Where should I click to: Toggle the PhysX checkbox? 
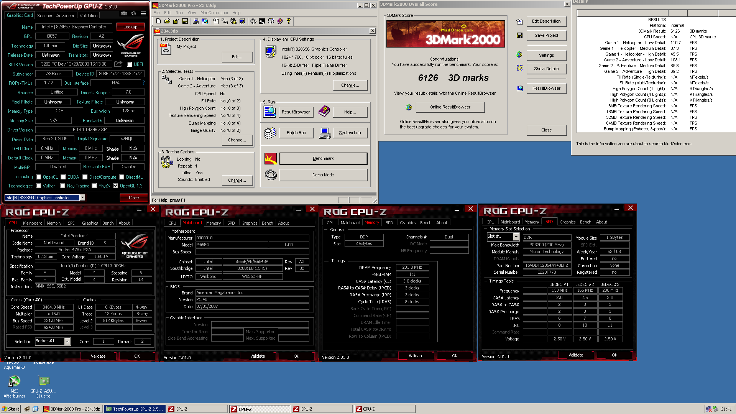(94, 186)
